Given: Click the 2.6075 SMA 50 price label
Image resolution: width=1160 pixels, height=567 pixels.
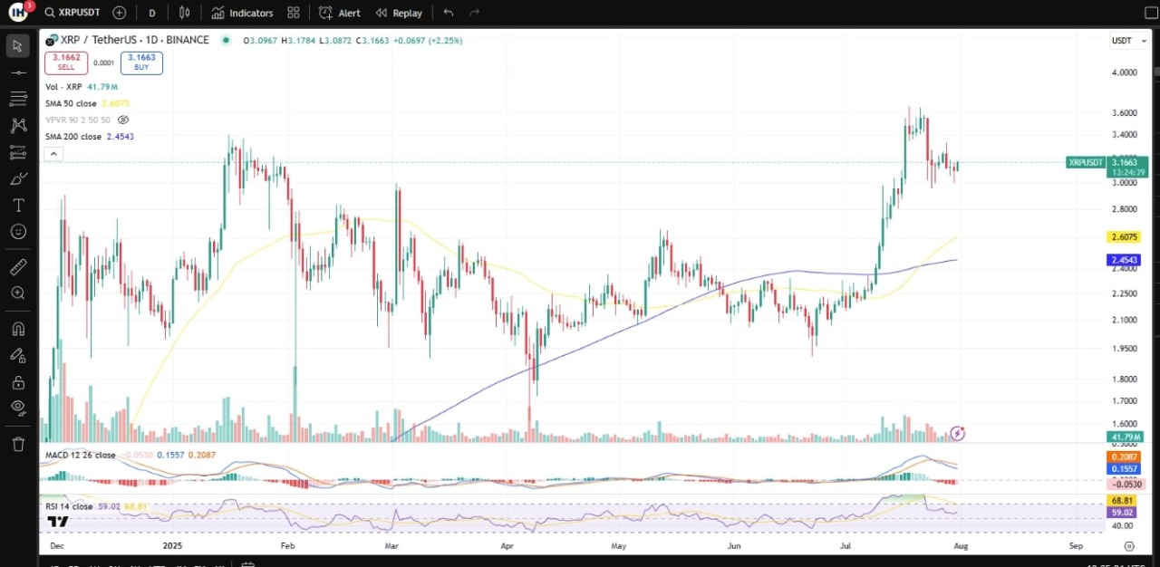Looking at the screenshot, I should point(1124,236).
